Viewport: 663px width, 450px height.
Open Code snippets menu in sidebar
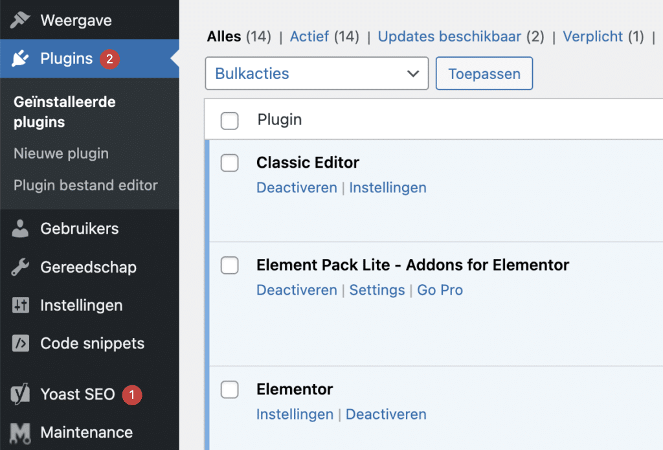pyautogui.click(x=89, y=343)
